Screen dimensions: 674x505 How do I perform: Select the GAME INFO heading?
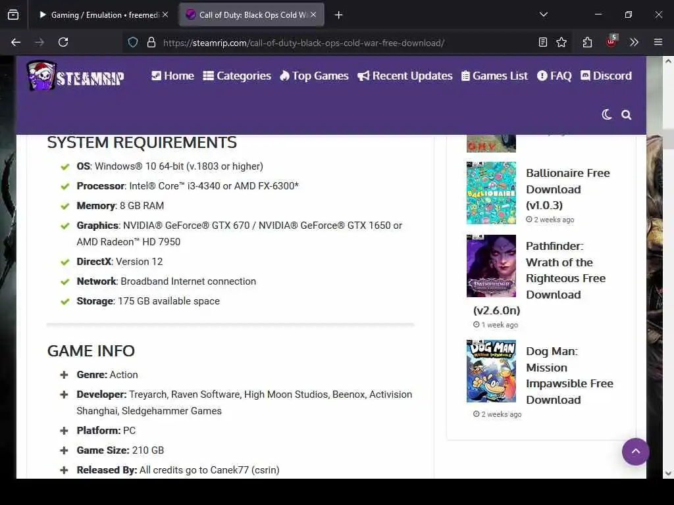tap(91, 351)
